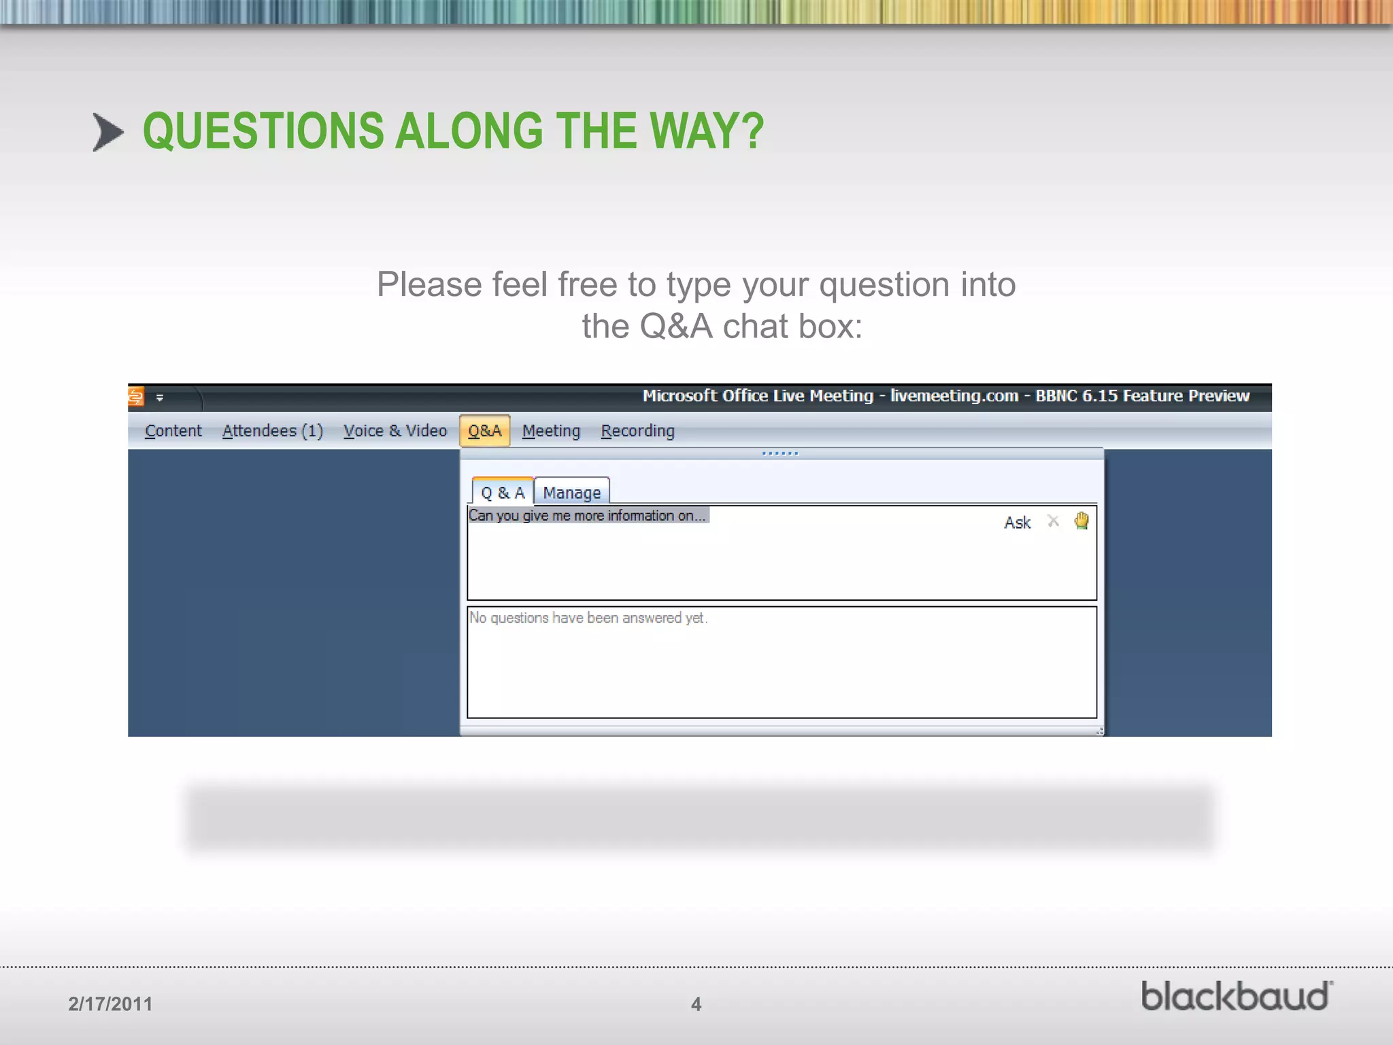Click the dark arrow bullet beside the title

click(x=108, y=132)
